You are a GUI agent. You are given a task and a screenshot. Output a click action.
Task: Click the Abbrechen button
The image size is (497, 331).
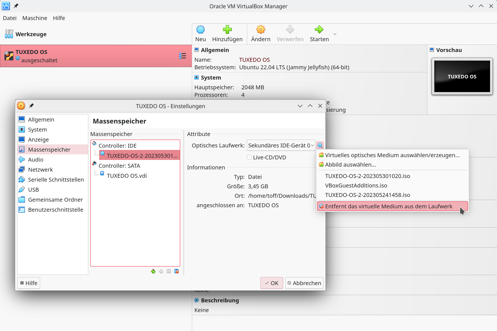[x=304, y=283]
